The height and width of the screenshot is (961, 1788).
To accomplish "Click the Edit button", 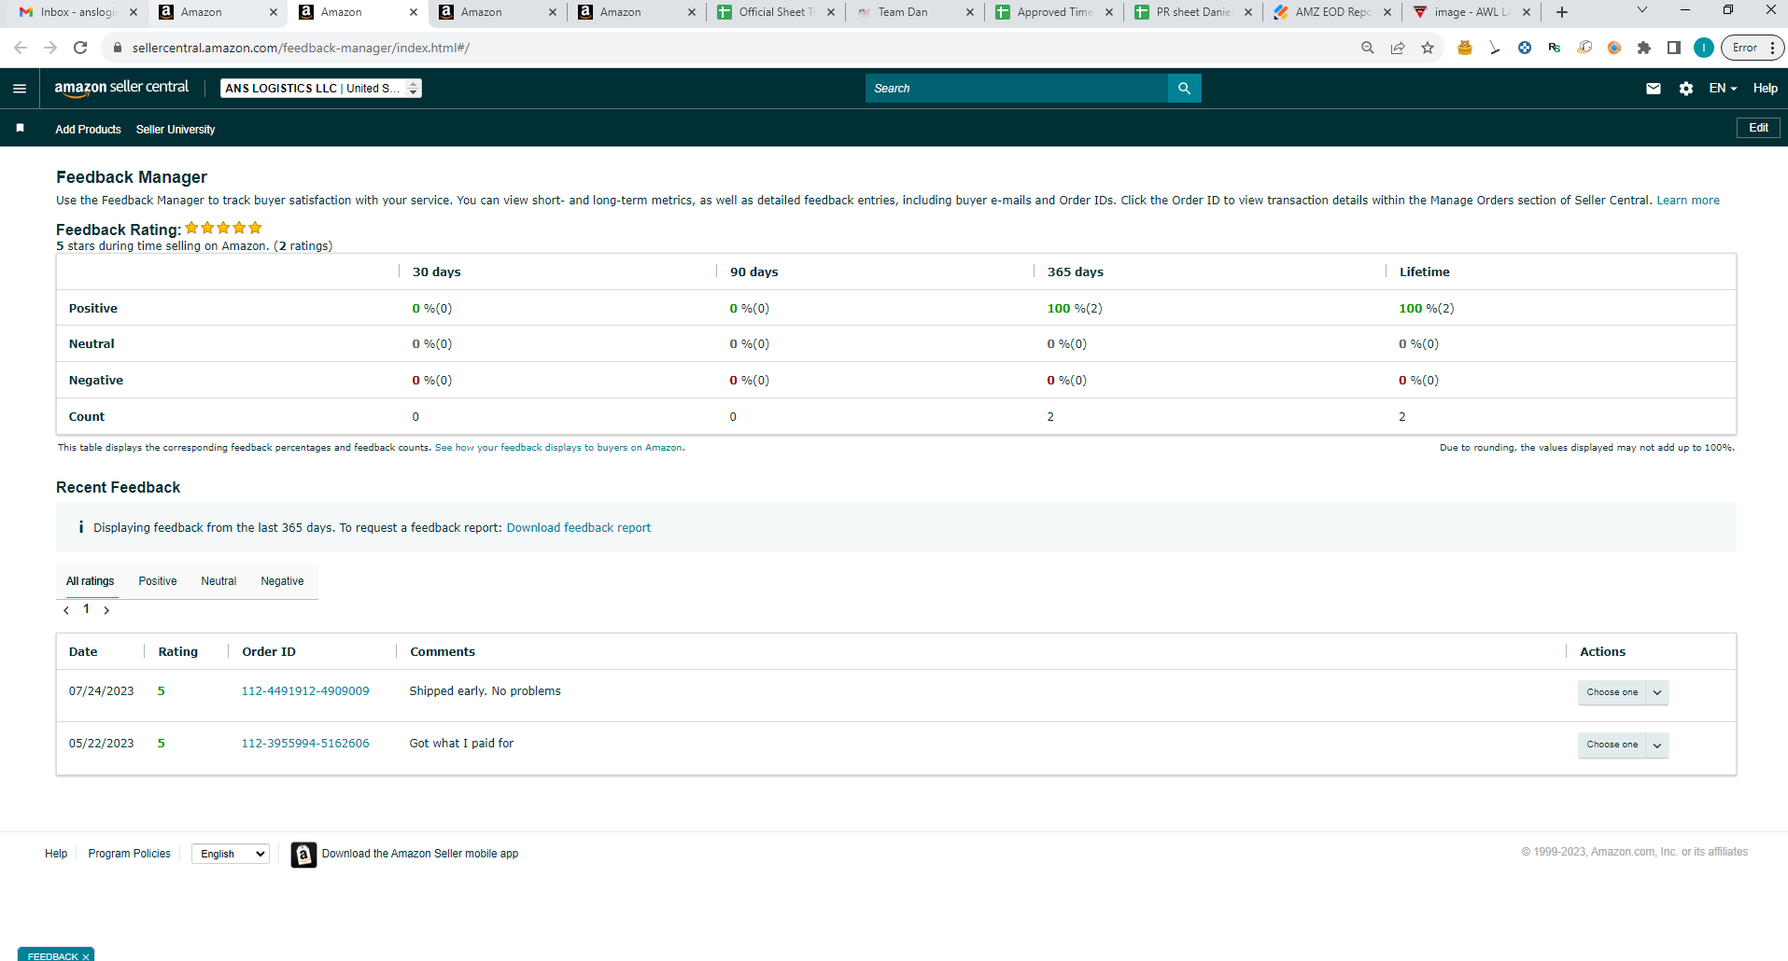I will (x=1758, y=128).
